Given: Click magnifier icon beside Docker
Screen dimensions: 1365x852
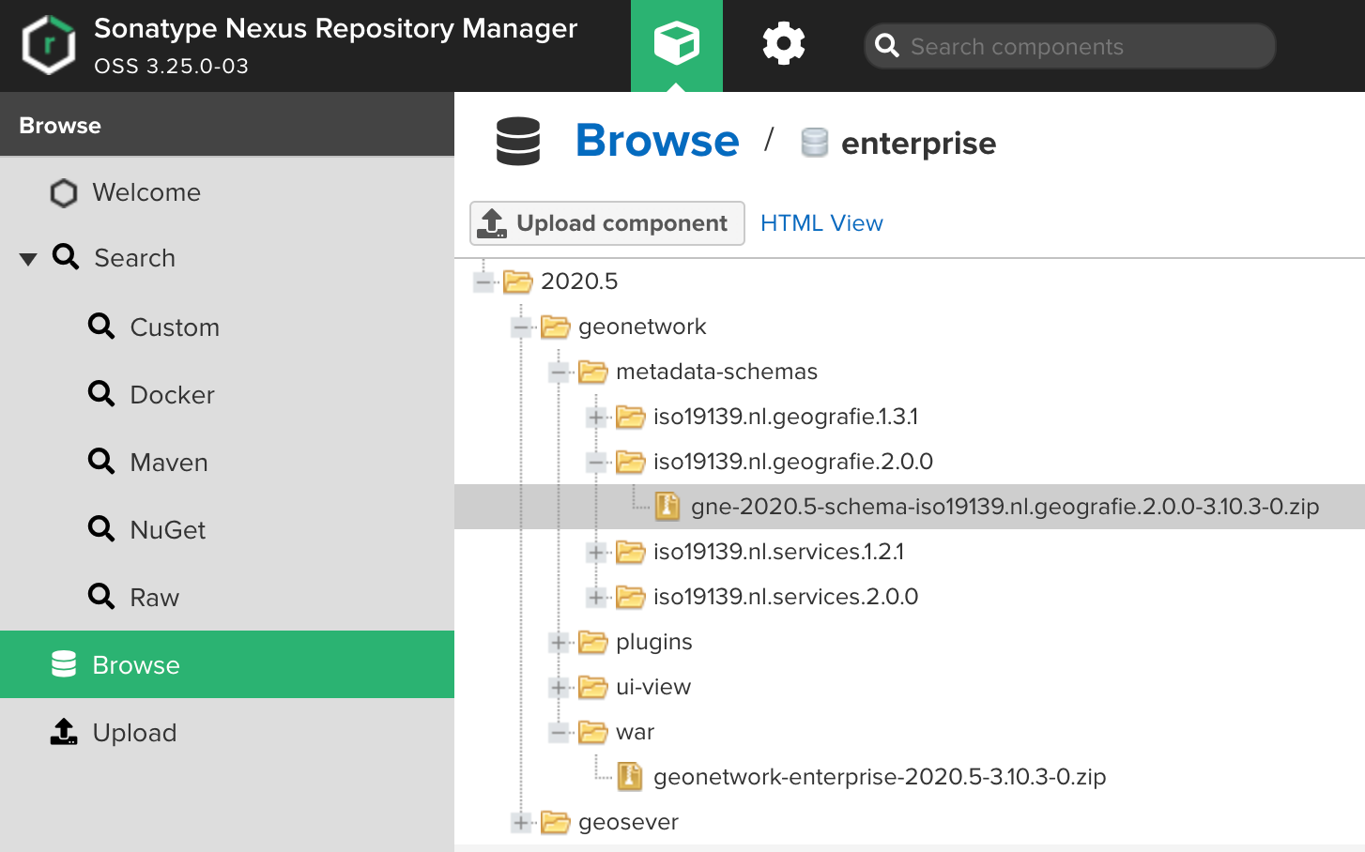Looking at the screenshot, I should pos(101,393).
